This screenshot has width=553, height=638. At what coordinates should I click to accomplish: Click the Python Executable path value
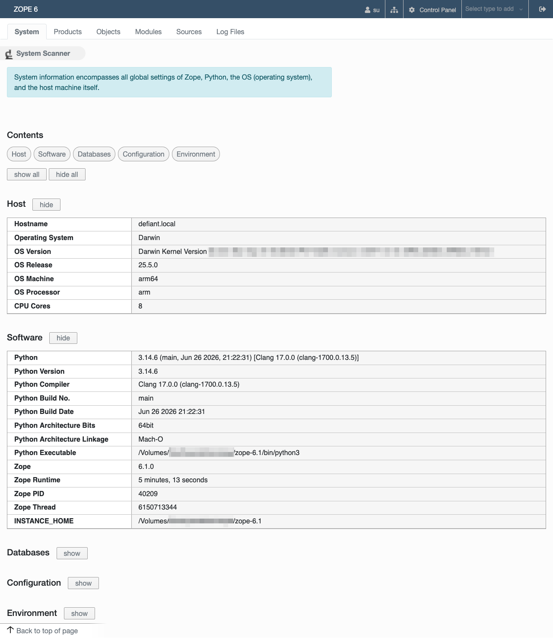(x=219, y=453)
